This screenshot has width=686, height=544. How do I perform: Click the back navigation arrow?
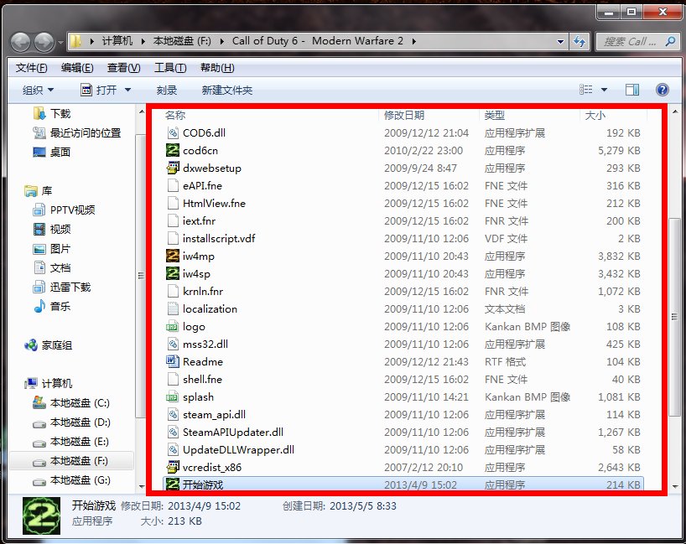[x=21, y=41]
